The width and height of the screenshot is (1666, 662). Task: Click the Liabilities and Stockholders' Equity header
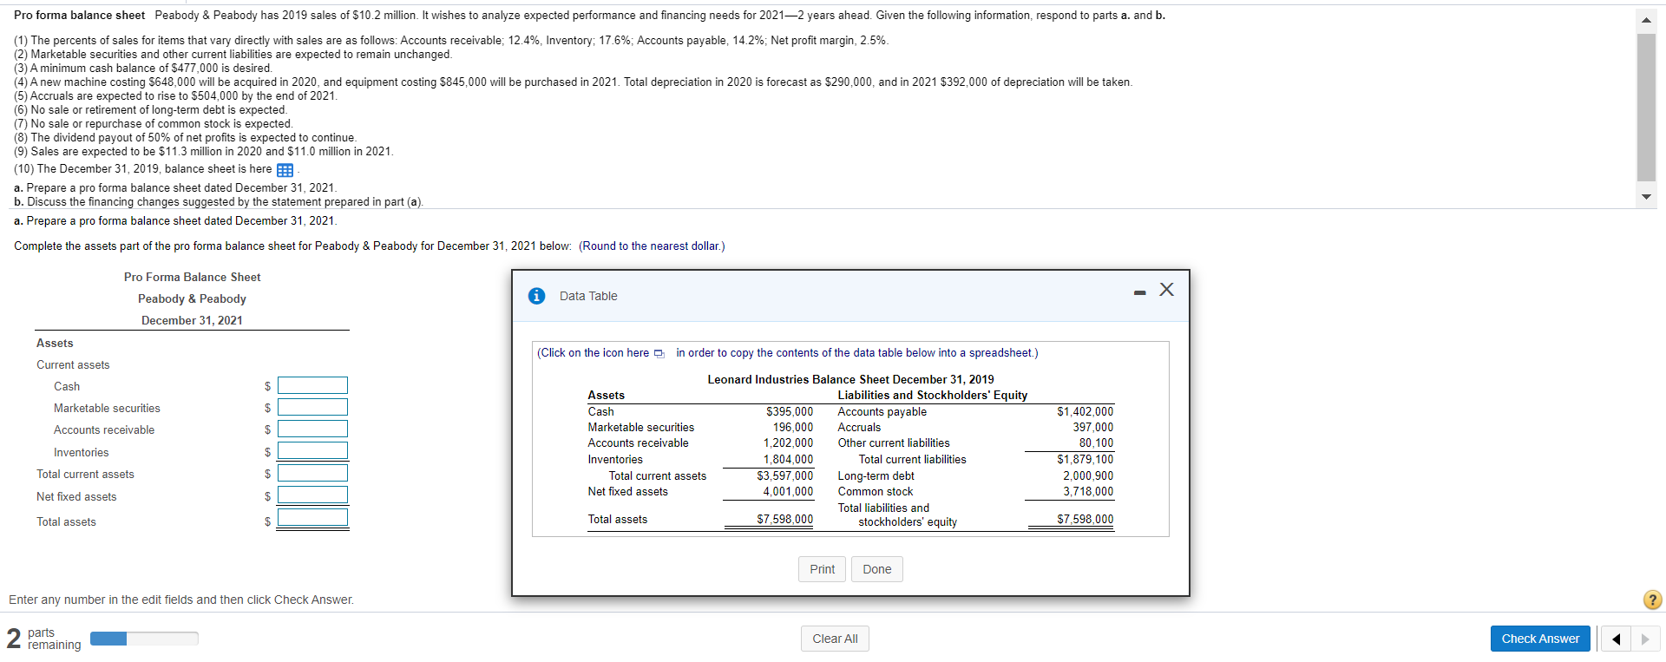point(932,395)
